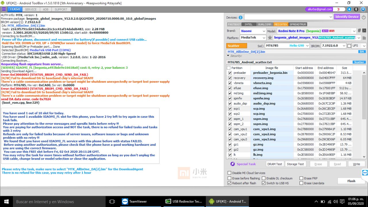Uncheck the vbmeta partition checkbox
The height and width of the screenshot is (207, 368).
click(x=230, y=83)
